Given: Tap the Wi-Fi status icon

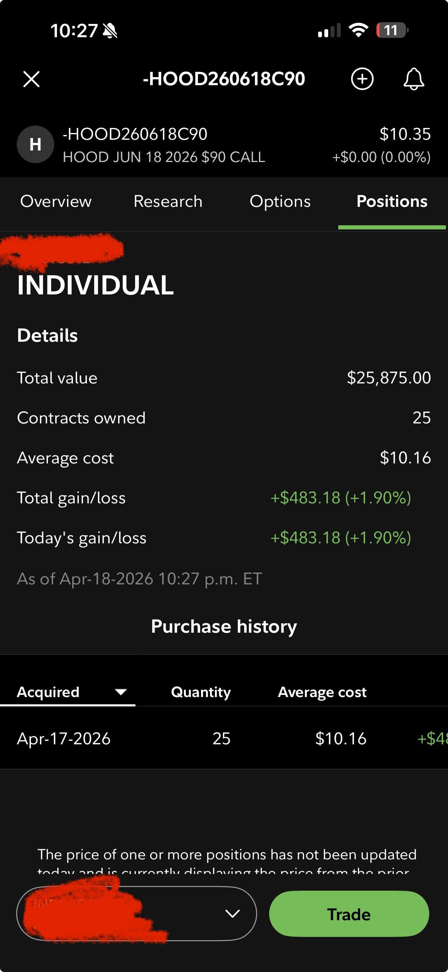Looking at the screenshot, I should click(x=358, y=30).
